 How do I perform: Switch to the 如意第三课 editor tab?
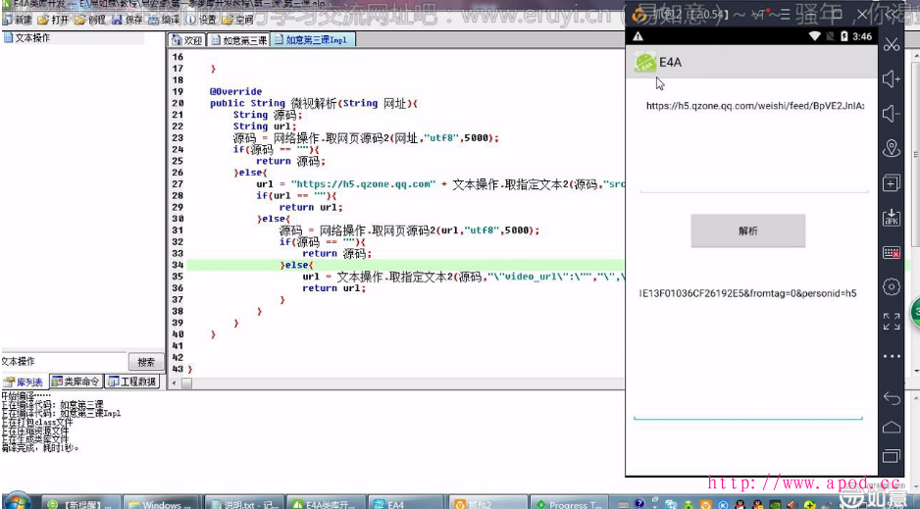point(238,40)
